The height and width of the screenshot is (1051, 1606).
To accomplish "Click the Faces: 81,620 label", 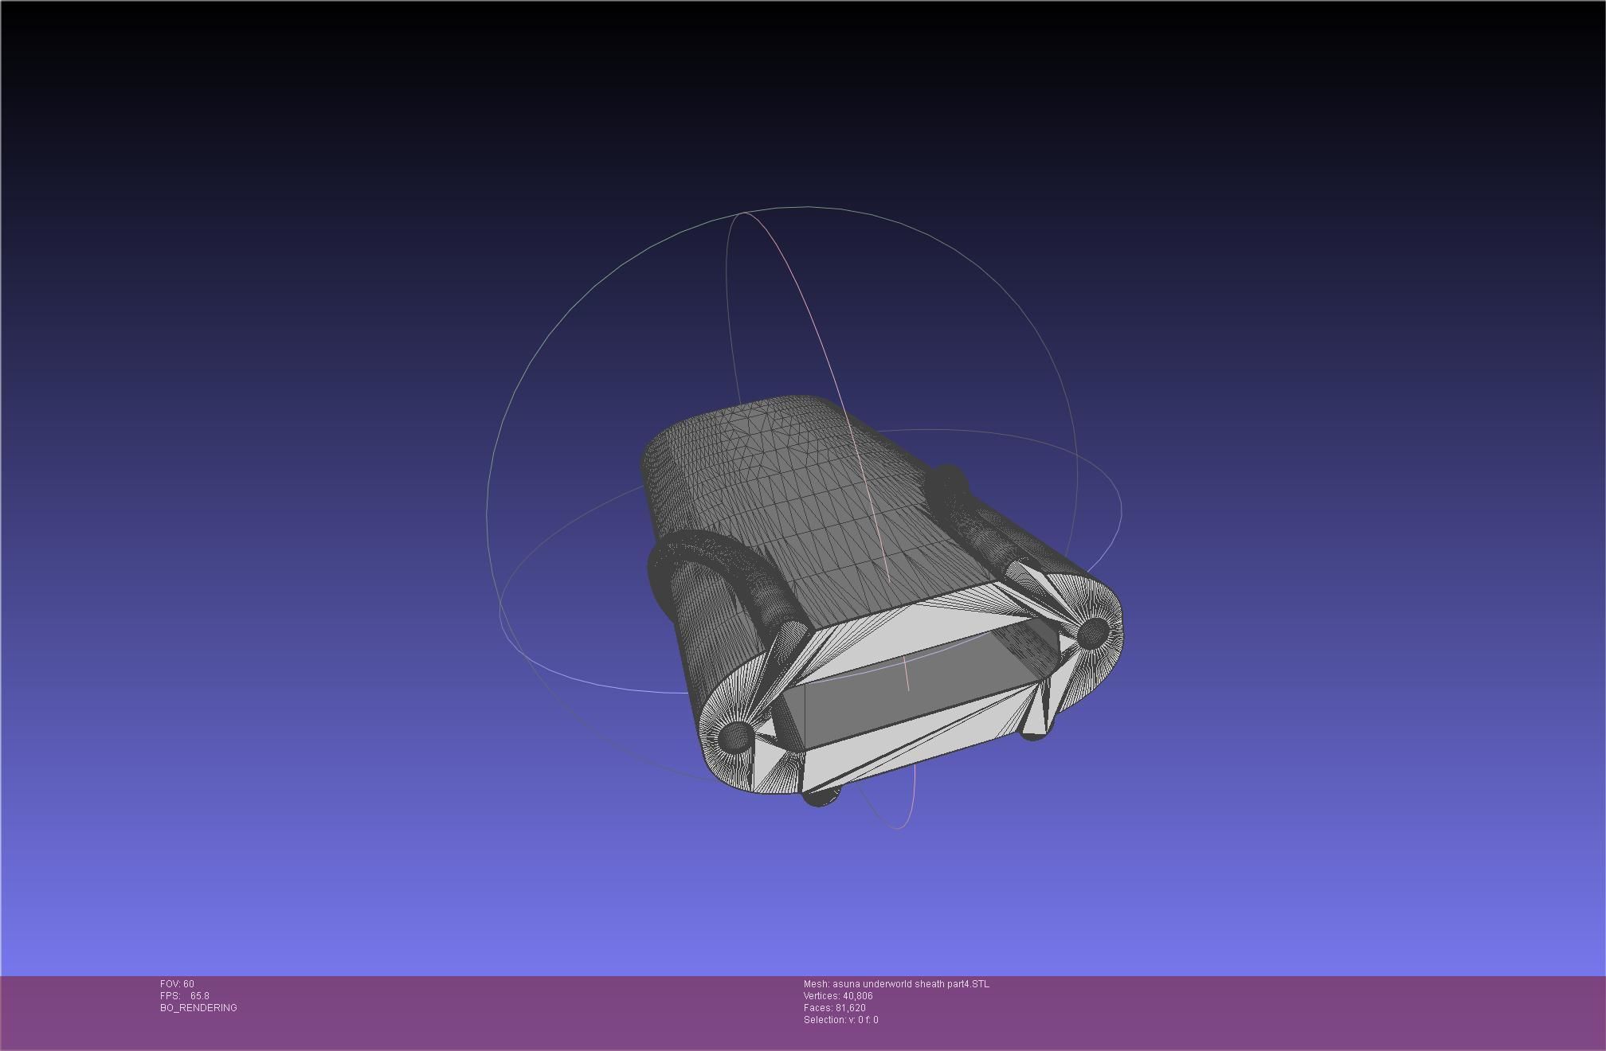I will coord(834,1008).
